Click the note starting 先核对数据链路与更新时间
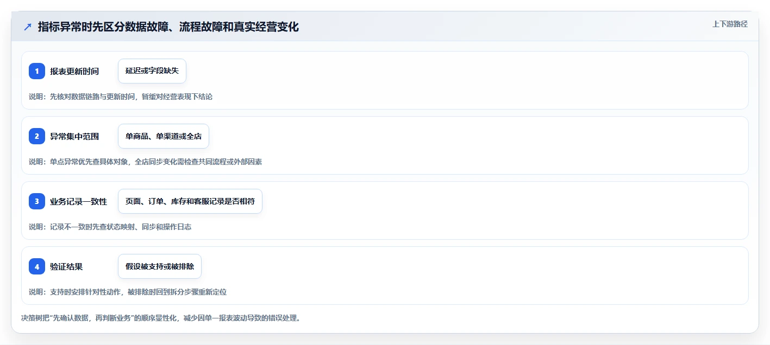The height and width of the screenshot is (345, 770). point(121,97)
